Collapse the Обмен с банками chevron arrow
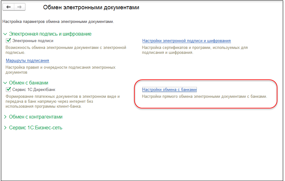285x181 pixels. [x=5, y=83]
